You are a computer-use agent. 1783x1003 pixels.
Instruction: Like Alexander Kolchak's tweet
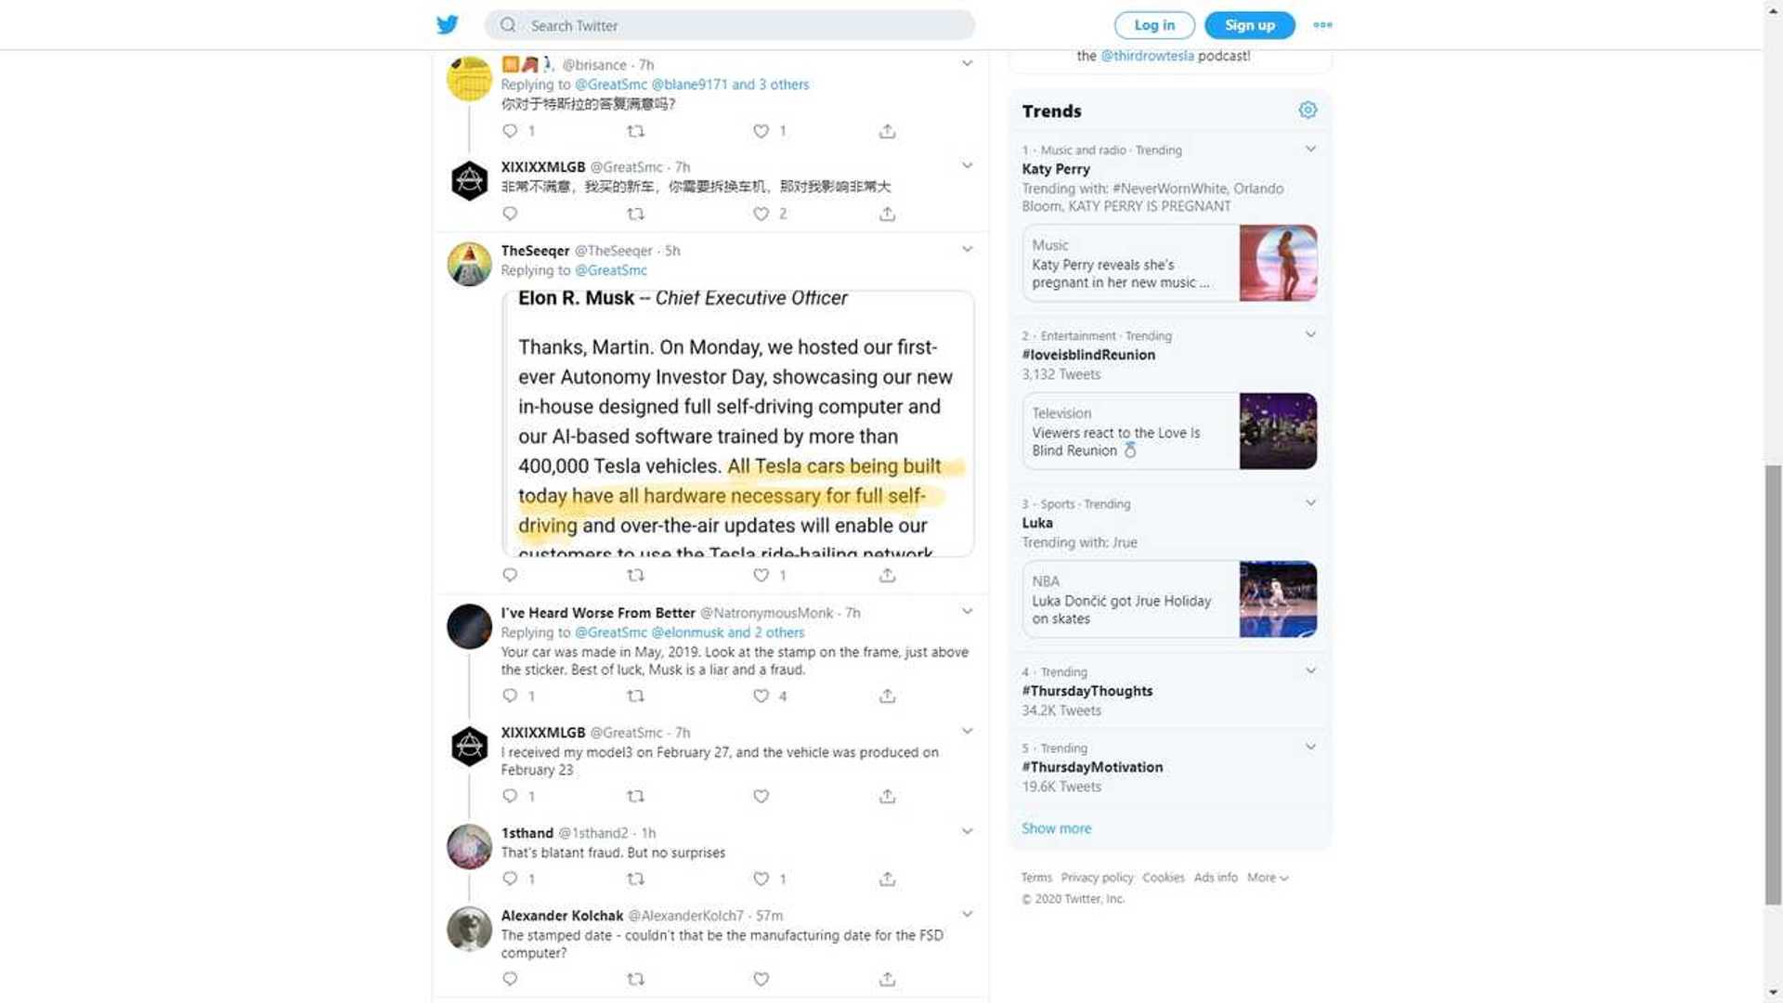tap(761, 979)
